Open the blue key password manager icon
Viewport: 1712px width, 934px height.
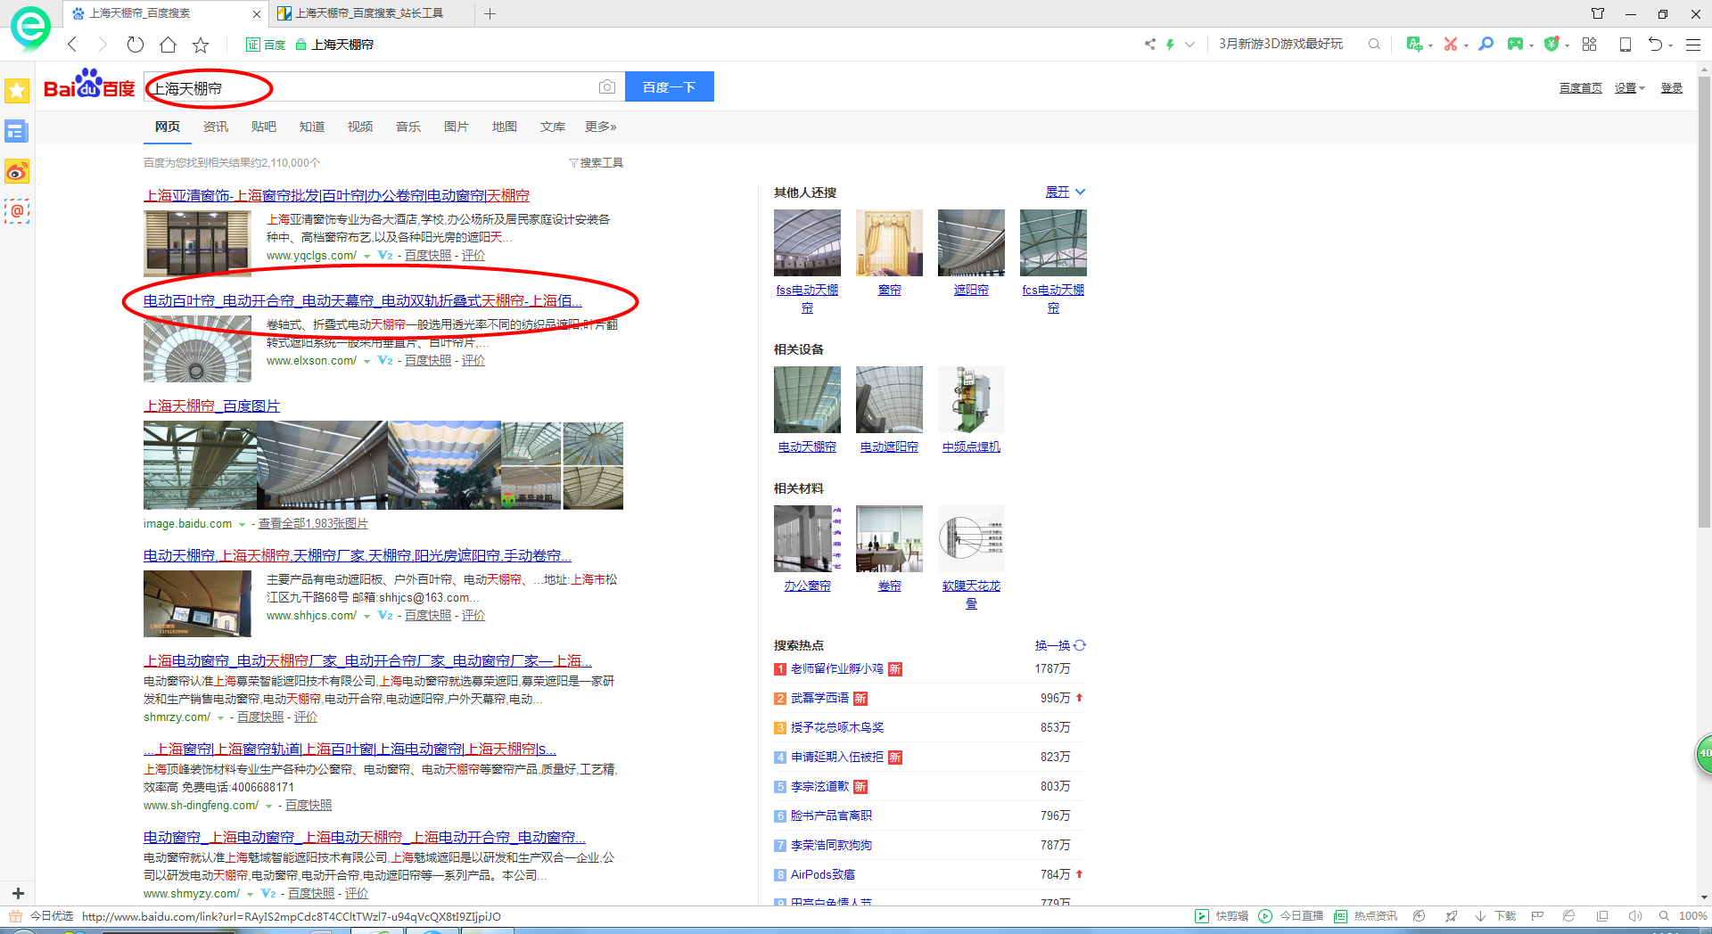(x=1486, y=44)
